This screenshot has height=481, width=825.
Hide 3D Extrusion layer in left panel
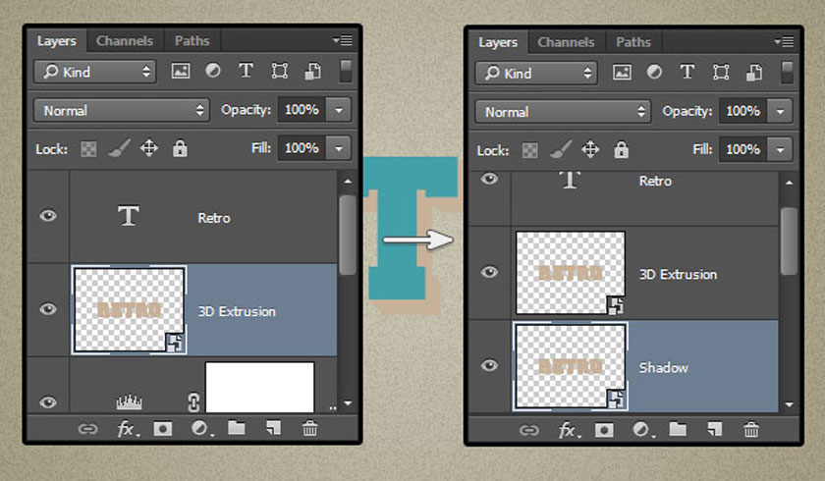tap(48, 309)
